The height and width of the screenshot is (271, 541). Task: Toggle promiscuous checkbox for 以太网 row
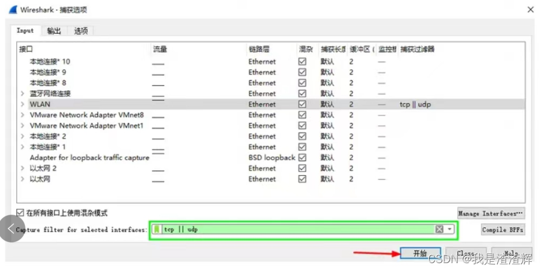[302, 179]
